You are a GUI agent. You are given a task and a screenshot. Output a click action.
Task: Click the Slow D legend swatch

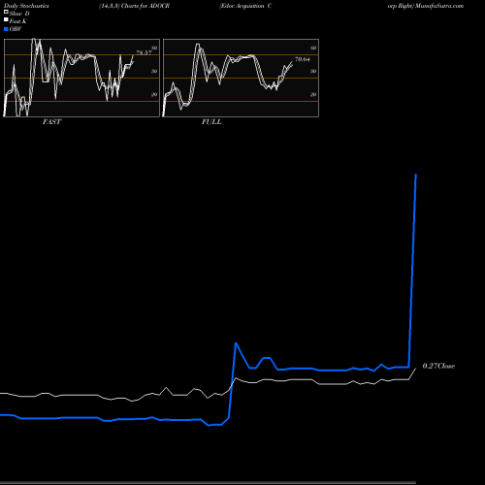(x=6, y=12)
